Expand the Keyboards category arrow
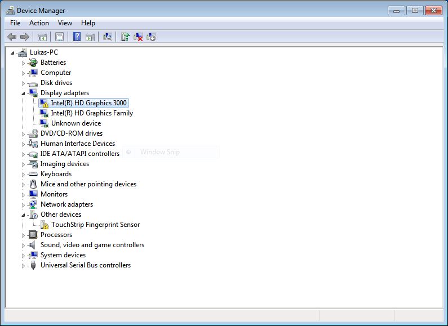 tap(24, 175)
